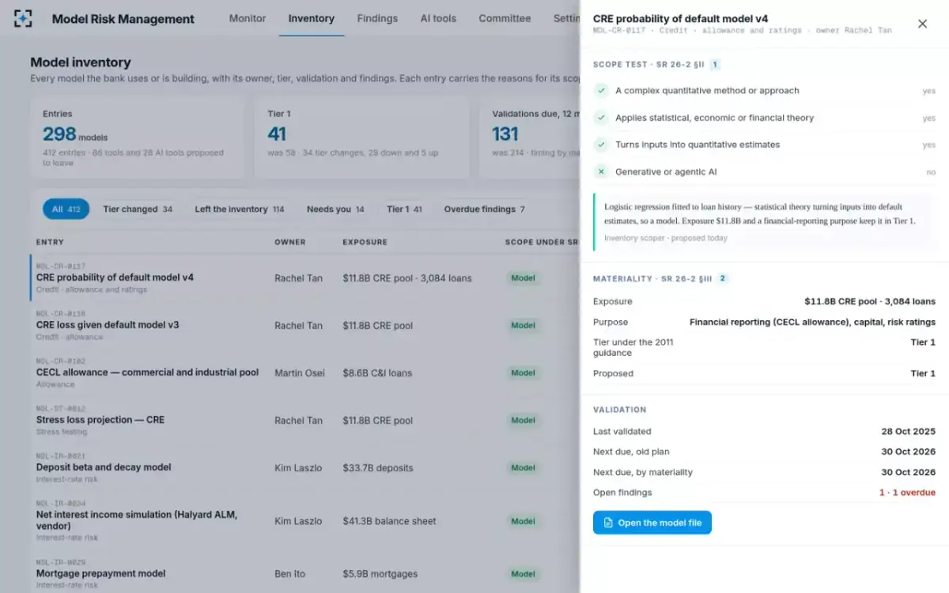Click Model badge in CRE loss given default row

(523, 326)
